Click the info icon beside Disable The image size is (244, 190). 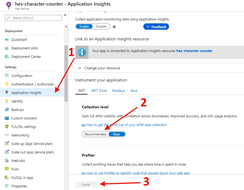[114, 27]
